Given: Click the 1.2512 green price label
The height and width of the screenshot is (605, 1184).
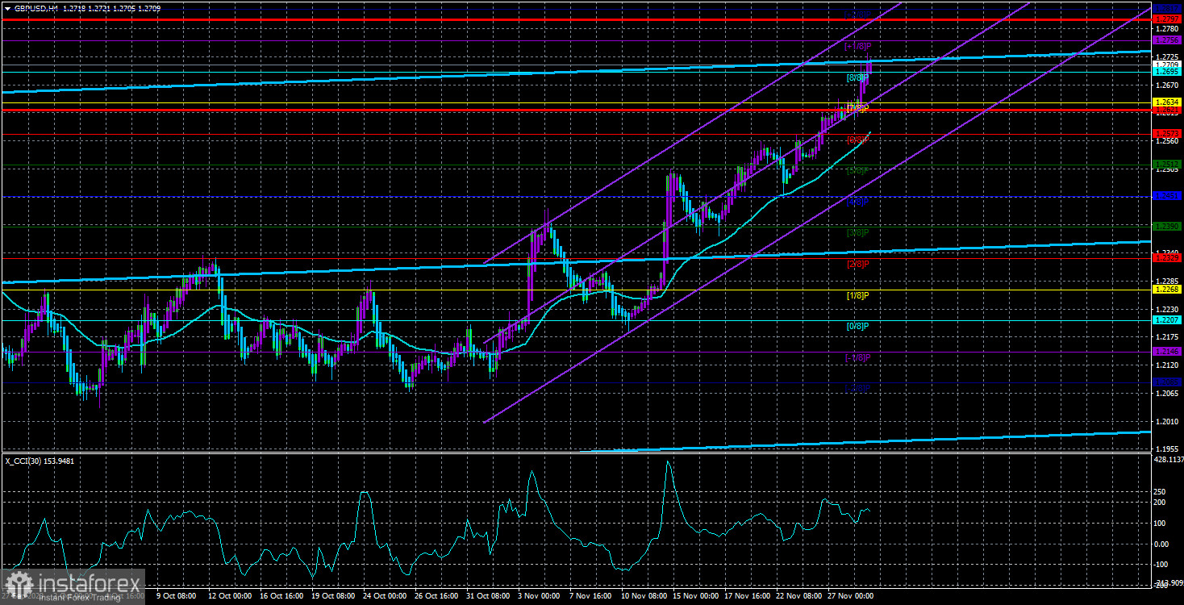Looking at the screenshot, I should pyautogui.click(x=1167, y=165).
